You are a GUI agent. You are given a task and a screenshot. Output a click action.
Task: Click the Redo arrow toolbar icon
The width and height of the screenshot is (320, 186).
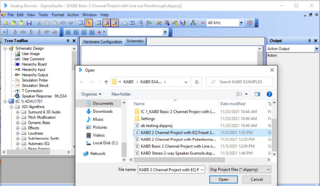71,23
